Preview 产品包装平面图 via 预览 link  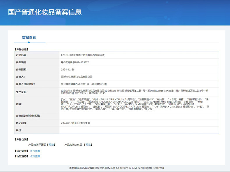pos(51,145)
